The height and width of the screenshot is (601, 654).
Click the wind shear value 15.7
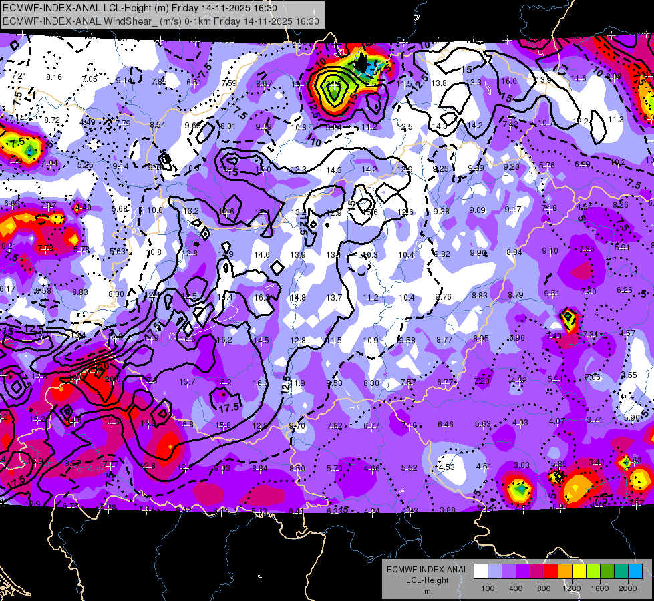tap(187, 382)
